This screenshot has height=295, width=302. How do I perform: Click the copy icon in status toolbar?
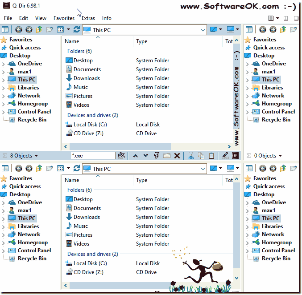(201, 156)
